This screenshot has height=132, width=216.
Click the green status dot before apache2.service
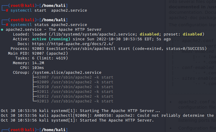coord(2,30)
